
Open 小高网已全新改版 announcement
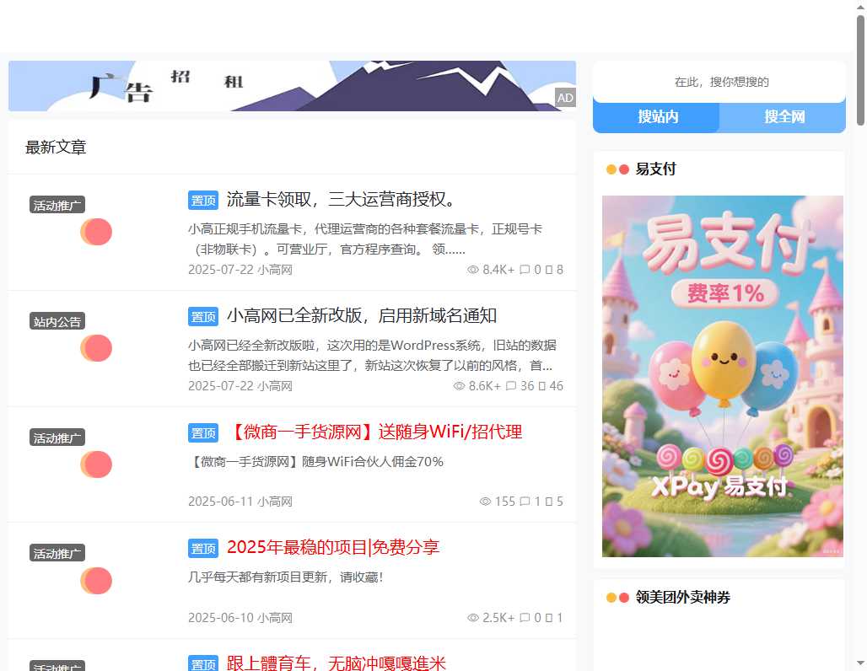click(x=363, y=315)
